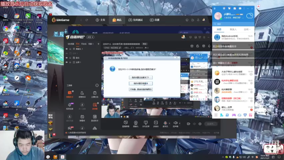Viewport: 284px width, 160px height.
Task: Click 不知道，要启动急救箱再扫 button
Action: pyautogui.click(x=141, y=90)
